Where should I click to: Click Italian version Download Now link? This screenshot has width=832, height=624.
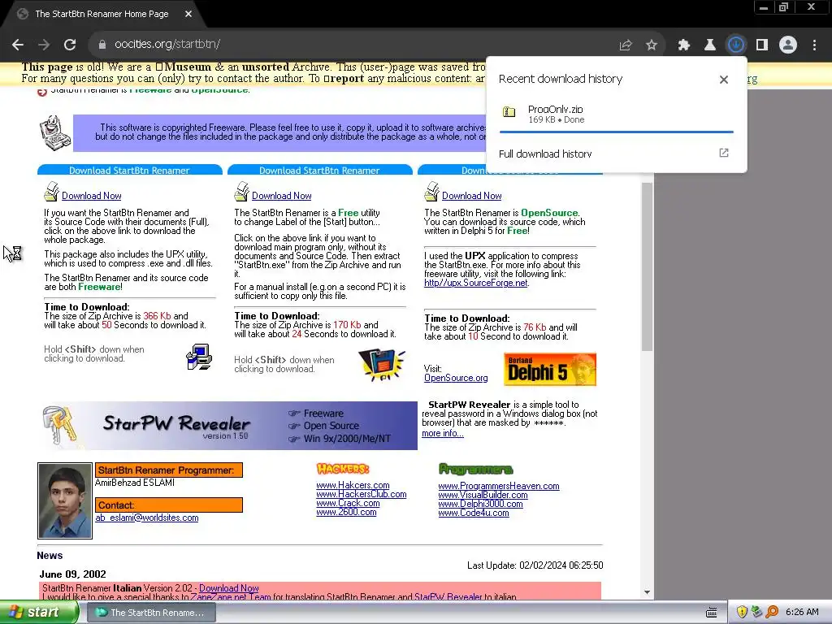pyautogui.click(x=228, y=588)
